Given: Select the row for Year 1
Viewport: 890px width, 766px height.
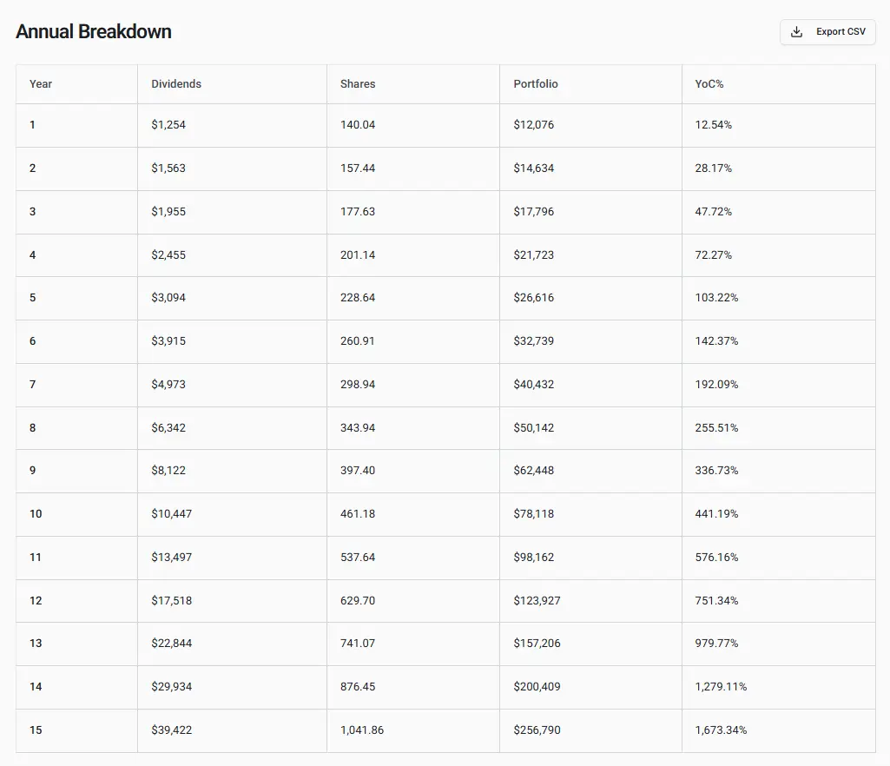Looking at the screenshot, I should (347, 125).
